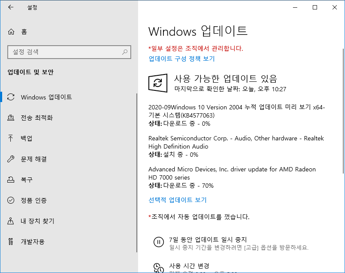
Task: Click the 정품 인증 checkmark icon
Action: (x=11, y=200)
